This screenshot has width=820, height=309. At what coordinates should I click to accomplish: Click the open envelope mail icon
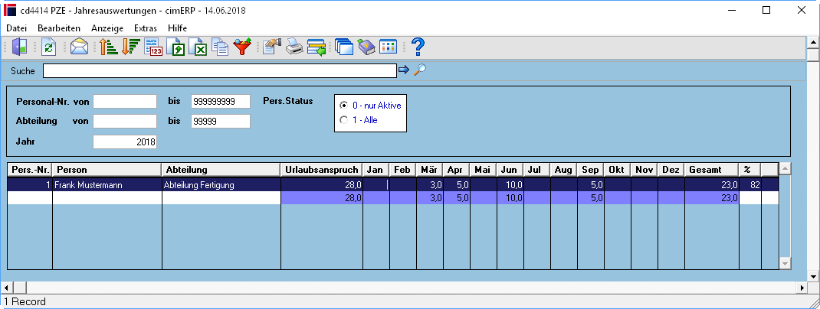[79, 47]
